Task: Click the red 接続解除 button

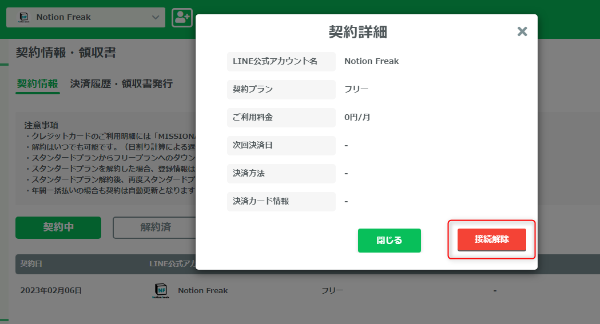Action: [x=492, y=239]
